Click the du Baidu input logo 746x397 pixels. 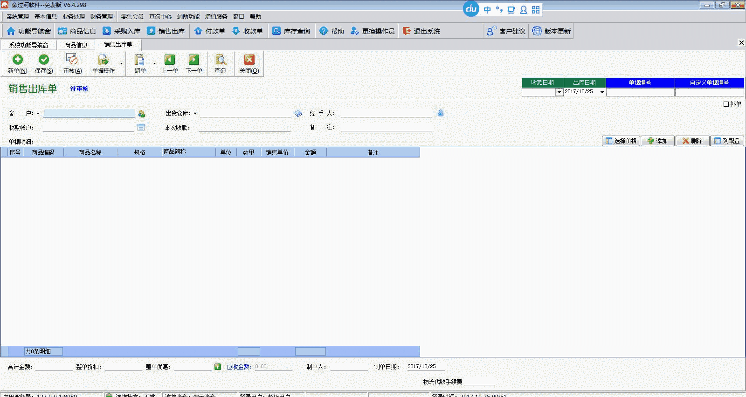coord(471,9)
